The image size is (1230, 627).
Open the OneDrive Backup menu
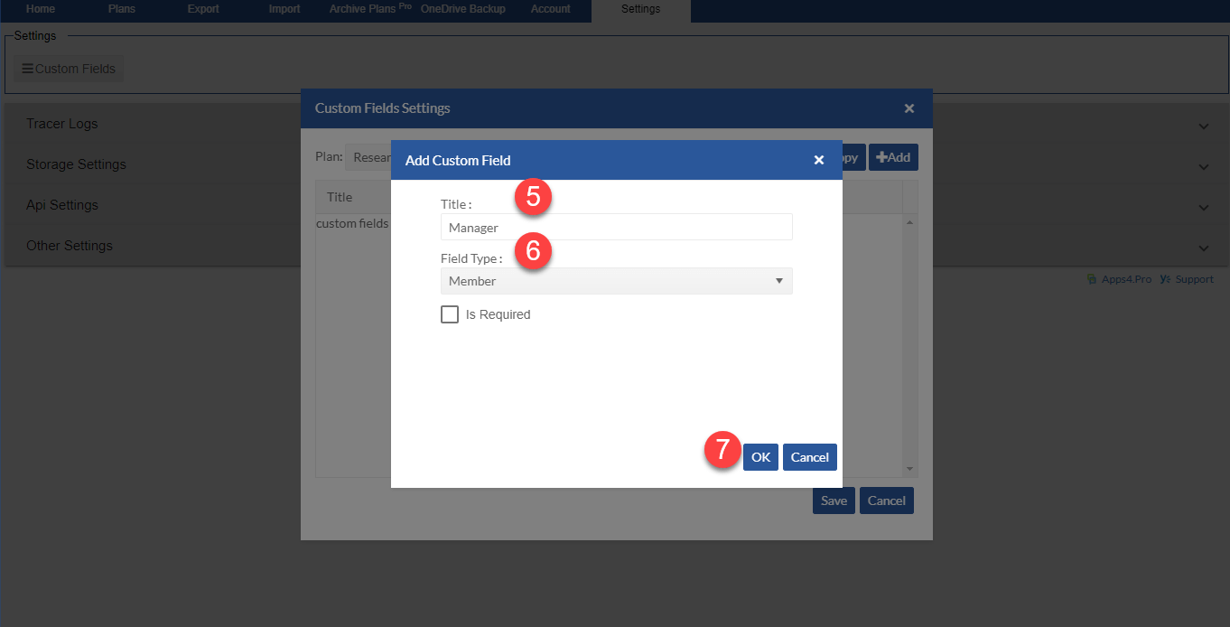(462, 9)
